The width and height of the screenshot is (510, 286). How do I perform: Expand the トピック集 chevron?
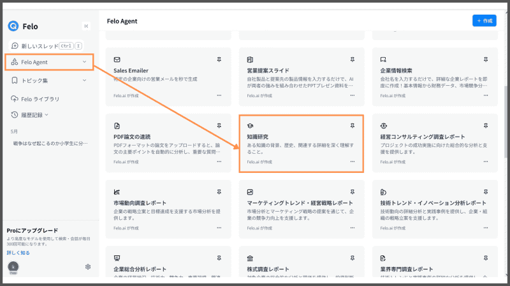click(x=84, y=81)
